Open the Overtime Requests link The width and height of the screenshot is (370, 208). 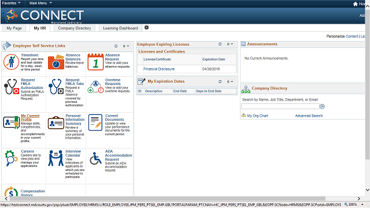coord(113,82)
